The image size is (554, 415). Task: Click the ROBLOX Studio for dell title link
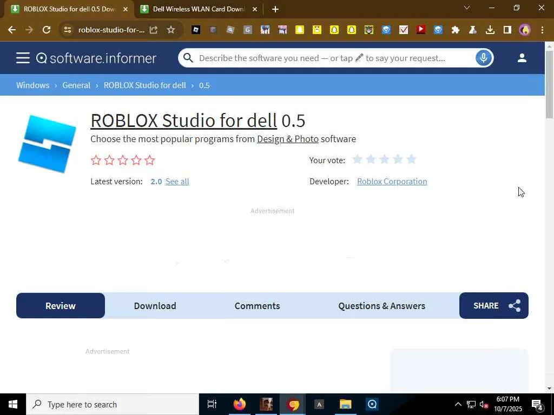pos(184,121)
